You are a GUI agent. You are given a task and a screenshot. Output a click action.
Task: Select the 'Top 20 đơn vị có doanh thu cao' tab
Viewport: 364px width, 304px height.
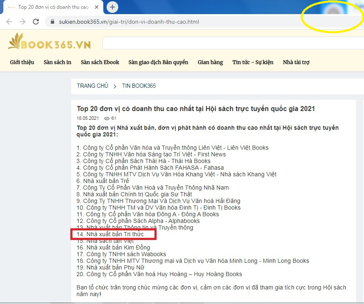click(53, 7)
